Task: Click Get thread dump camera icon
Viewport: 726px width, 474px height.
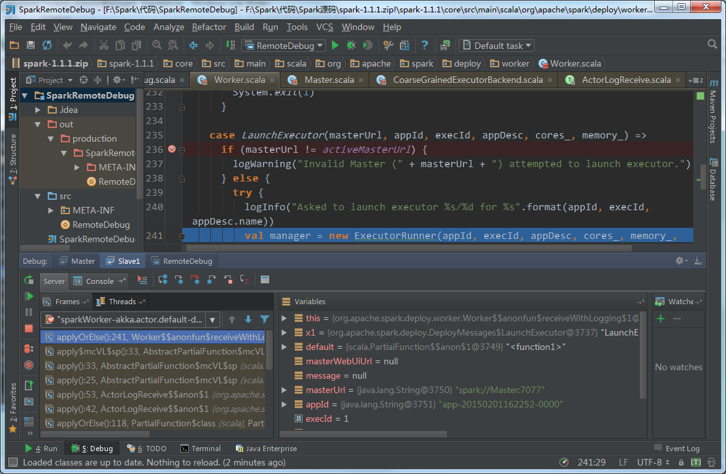Action: click(x=29, y=402)
